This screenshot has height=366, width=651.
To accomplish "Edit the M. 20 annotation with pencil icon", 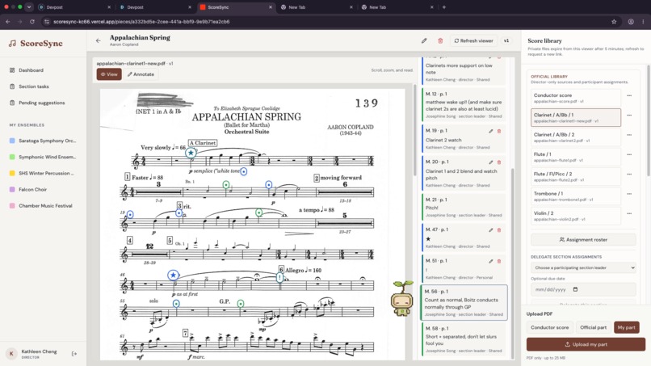I will [x=491, y=162].
